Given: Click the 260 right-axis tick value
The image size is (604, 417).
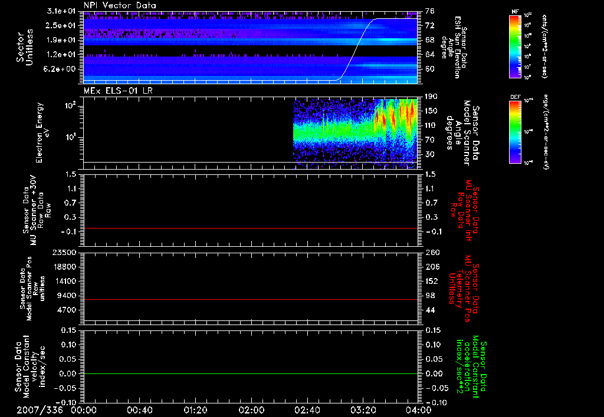Looking at the screenshot, I should pos(432,252).
